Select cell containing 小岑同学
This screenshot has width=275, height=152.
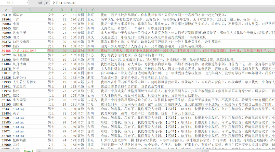click(30, 100)
